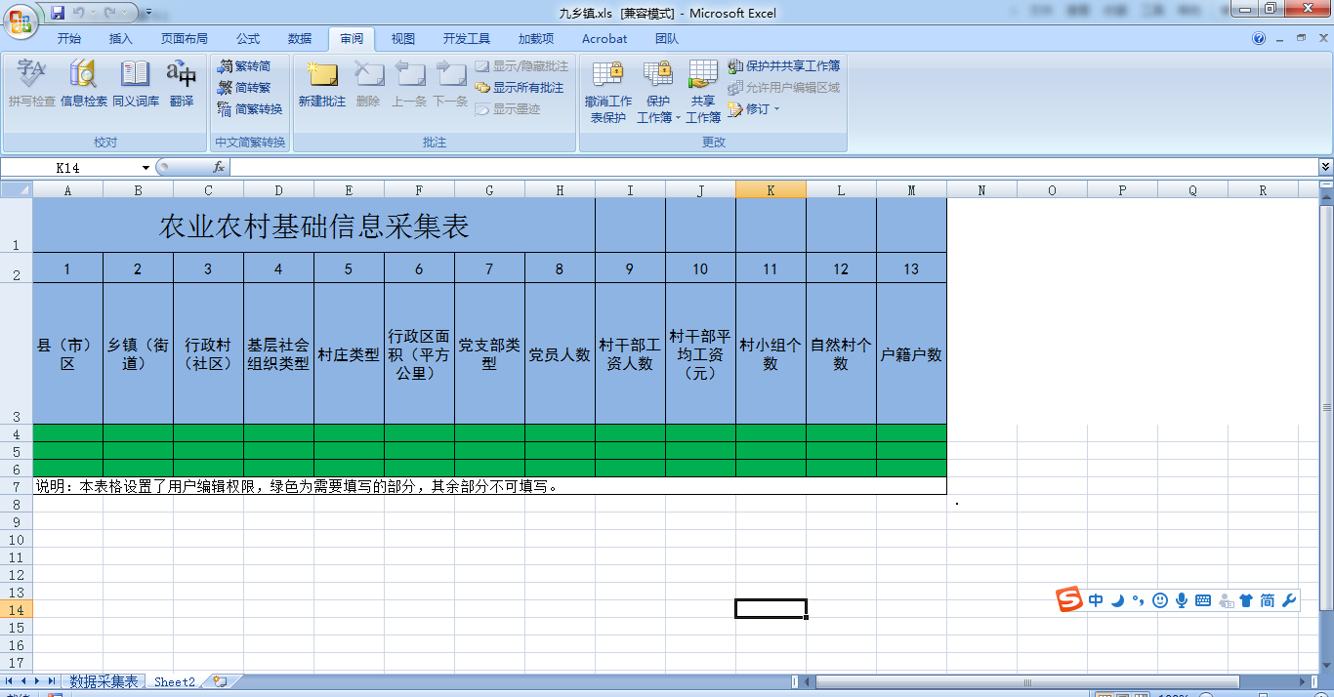Switch to 插入 (Insert) tab
The width and height of the screenshot is (1334, 697).
pyautogui.click(x=121, y=39)
